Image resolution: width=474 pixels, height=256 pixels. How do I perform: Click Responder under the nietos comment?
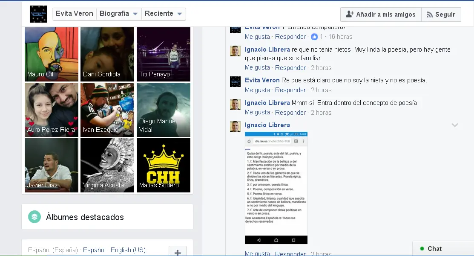[290, 67]
